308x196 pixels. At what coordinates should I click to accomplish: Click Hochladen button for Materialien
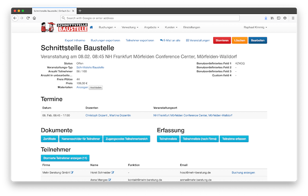pyautogui.click(x=95, y=88)
